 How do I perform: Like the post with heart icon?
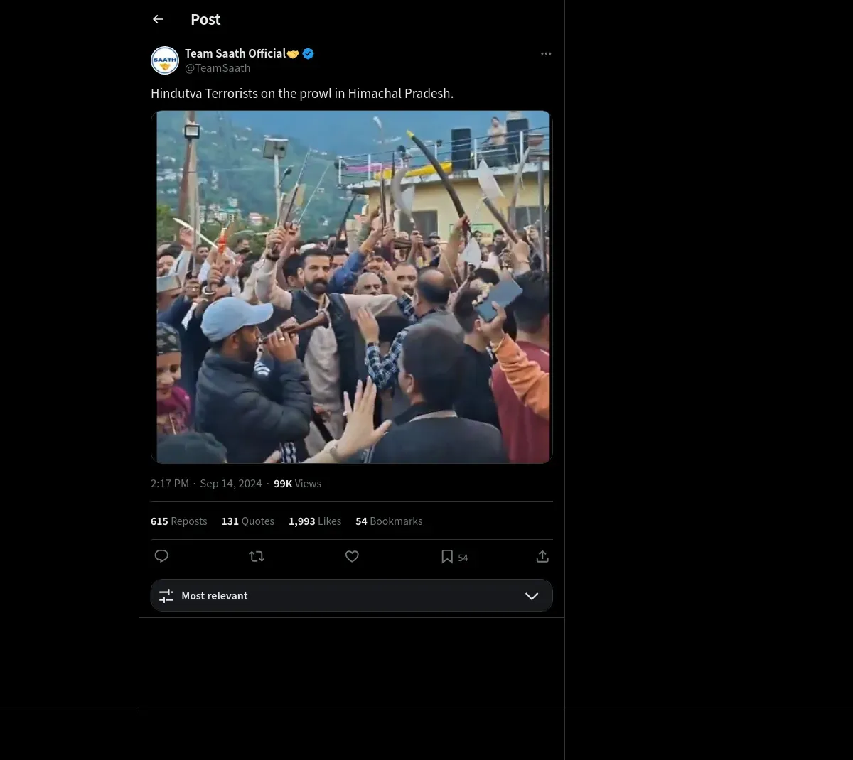tap(352, 556)
